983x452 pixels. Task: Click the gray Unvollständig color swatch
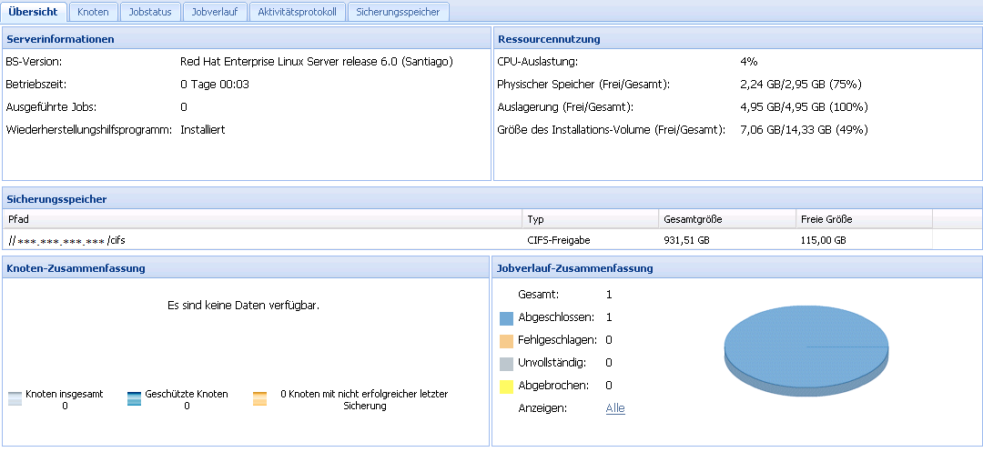[507, 364]
